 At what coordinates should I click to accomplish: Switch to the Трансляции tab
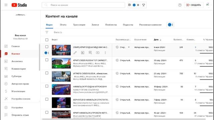pyautogui.click(x=79, y=25)
